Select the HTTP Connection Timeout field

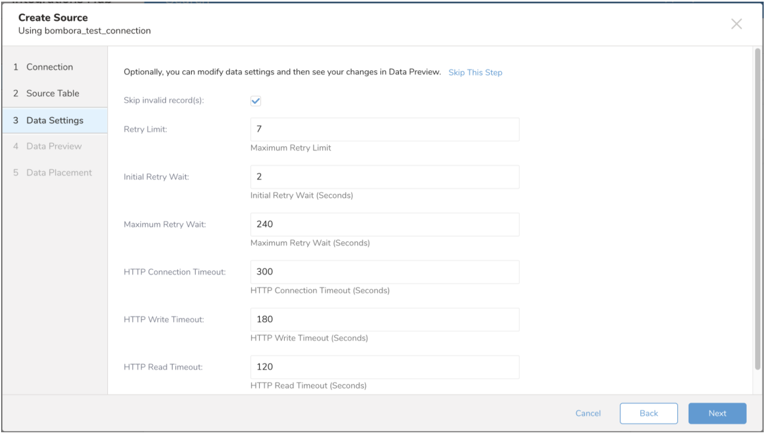385,272
